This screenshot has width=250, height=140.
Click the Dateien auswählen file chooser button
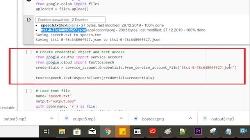tap(54, 20)
